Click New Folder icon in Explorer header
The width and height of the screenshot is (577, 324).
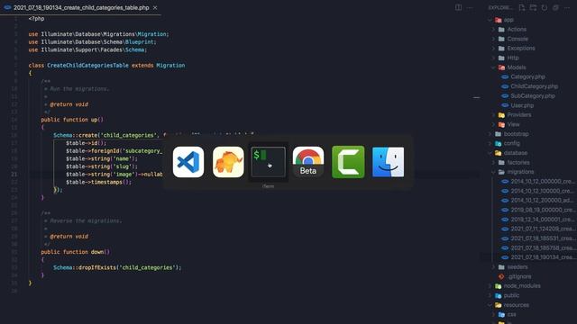(x=533, y=7)
